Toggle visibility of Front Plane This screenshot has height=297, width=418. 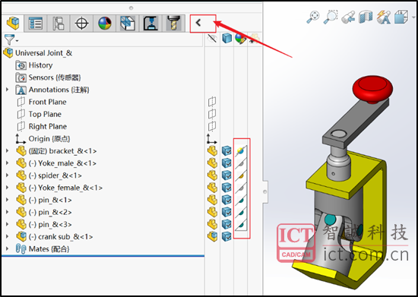pos(212,102)
